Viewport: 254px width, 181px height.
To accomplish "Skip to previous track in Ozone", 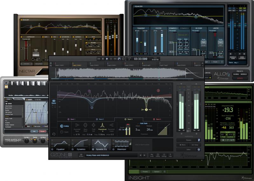I will click(x=99, y=59).
